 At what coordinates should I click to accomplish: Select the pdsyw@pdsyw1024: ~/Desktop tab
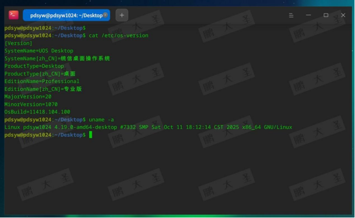point(66,15)
